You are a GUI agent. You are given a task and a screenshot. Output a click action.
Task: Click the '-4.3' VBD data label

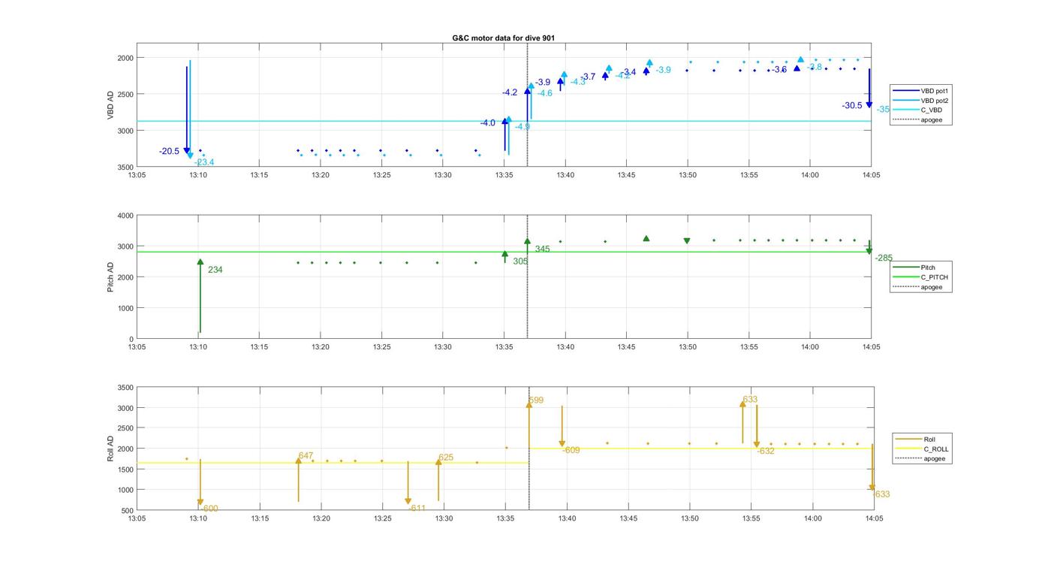(x=578, y=82)
